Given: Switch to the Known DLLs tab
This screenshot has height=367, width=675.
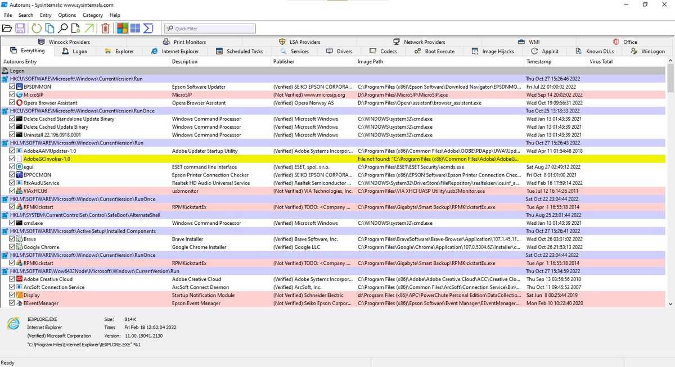Looking at the screenshot, I should (x=595, y=51).
